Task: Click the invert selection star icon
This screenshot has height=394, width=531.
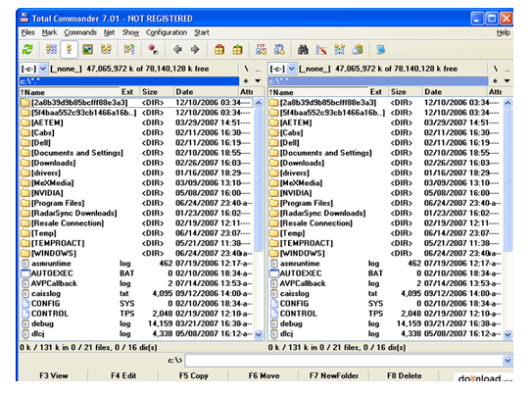Action: 153,50
